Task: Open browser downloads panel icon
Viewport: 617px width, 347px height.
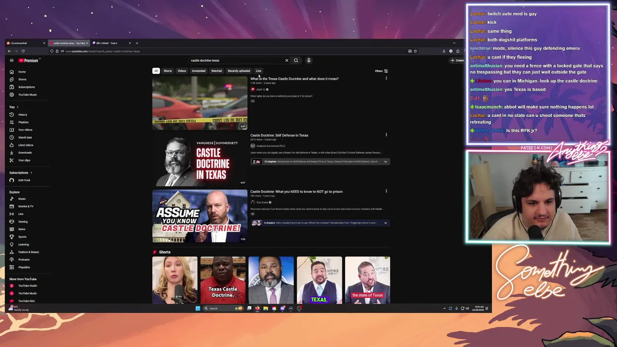Action: (x=444, y=51)
